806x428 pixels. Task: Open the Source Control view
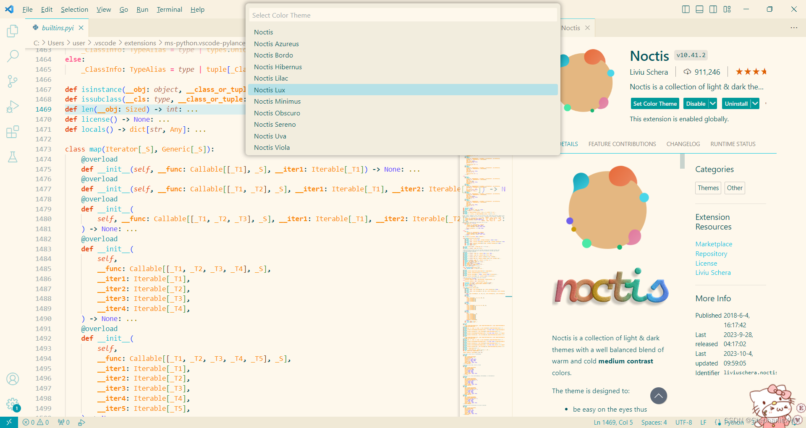pyautogui.click(x=13, y=81)
